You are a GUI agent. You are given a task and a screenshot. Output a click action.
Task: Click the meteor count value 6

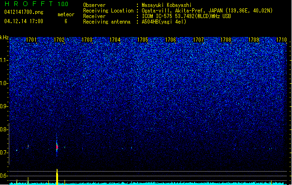click(66, 21)
